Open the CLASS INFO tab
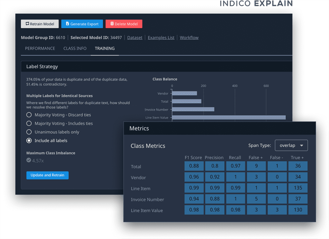The image size is (329, 239). coord(75,48)
